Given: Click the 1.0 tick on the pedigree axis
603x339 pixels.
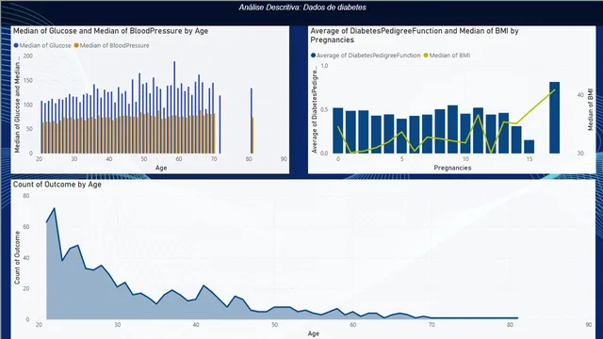Looking at the screenshot, I should pyautogui.click(x=324, y=66).
